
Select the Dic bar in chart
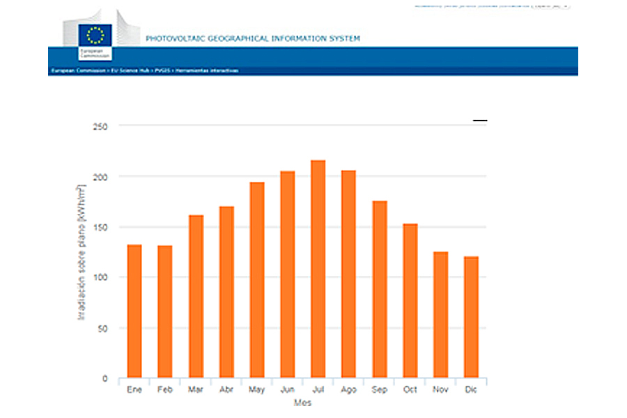pos(471,317)
